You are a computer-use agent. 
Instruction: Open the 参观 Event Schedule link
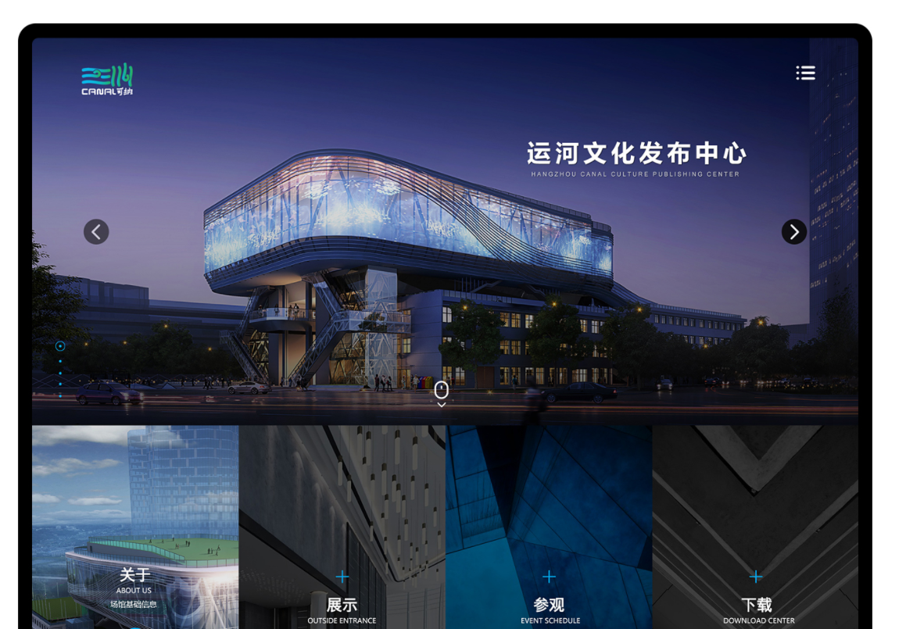click(549, 606)
